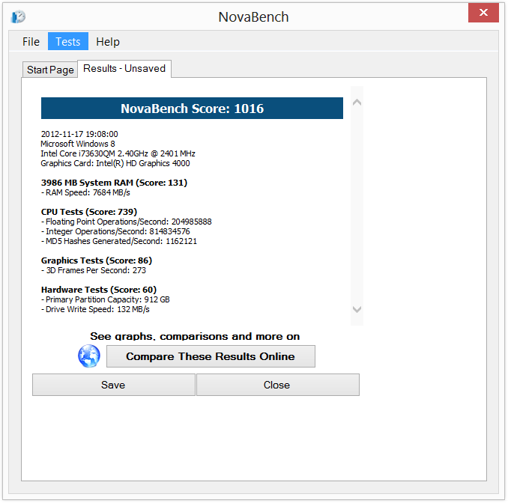Screen dimensions: 508x503
Task: Click Primary Partition Capacity: 912 GB
Action: pyautogui.click(x=106, y=299)
